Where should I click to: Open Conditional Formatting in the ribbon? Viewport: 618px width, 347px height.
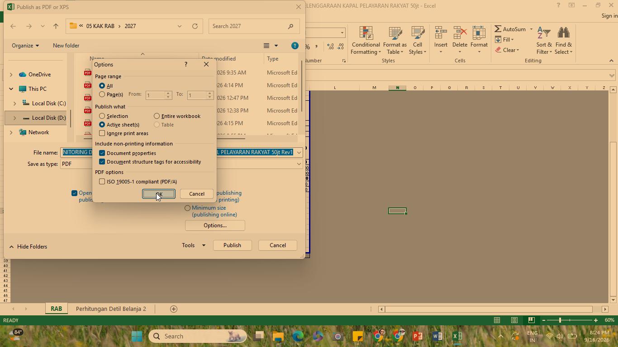[366, 41]
